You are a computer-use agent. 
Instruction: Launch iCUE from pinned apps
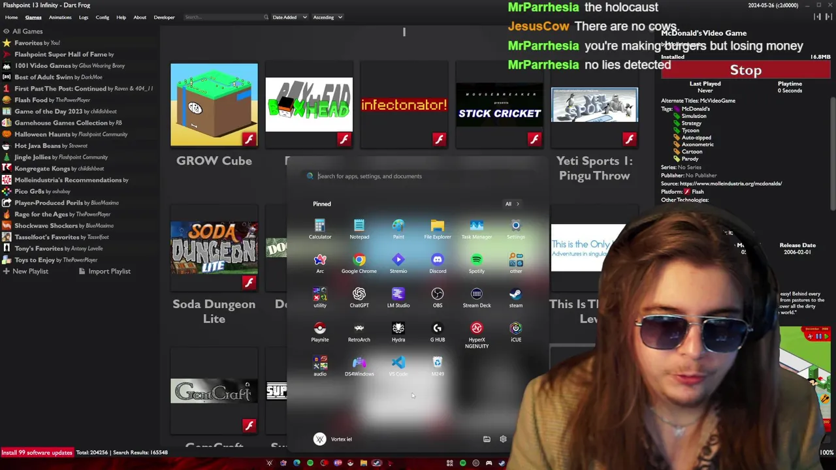(516, 332)
